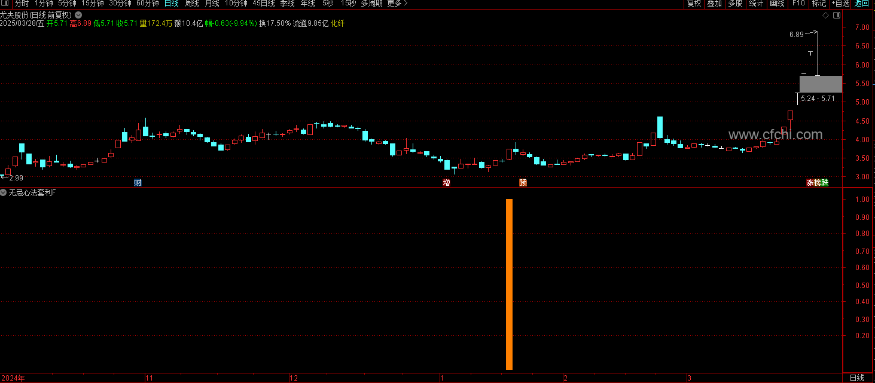Switch to 5分钟 period tab
This screenshot has width=875, height=383.
tap(67, 4)
